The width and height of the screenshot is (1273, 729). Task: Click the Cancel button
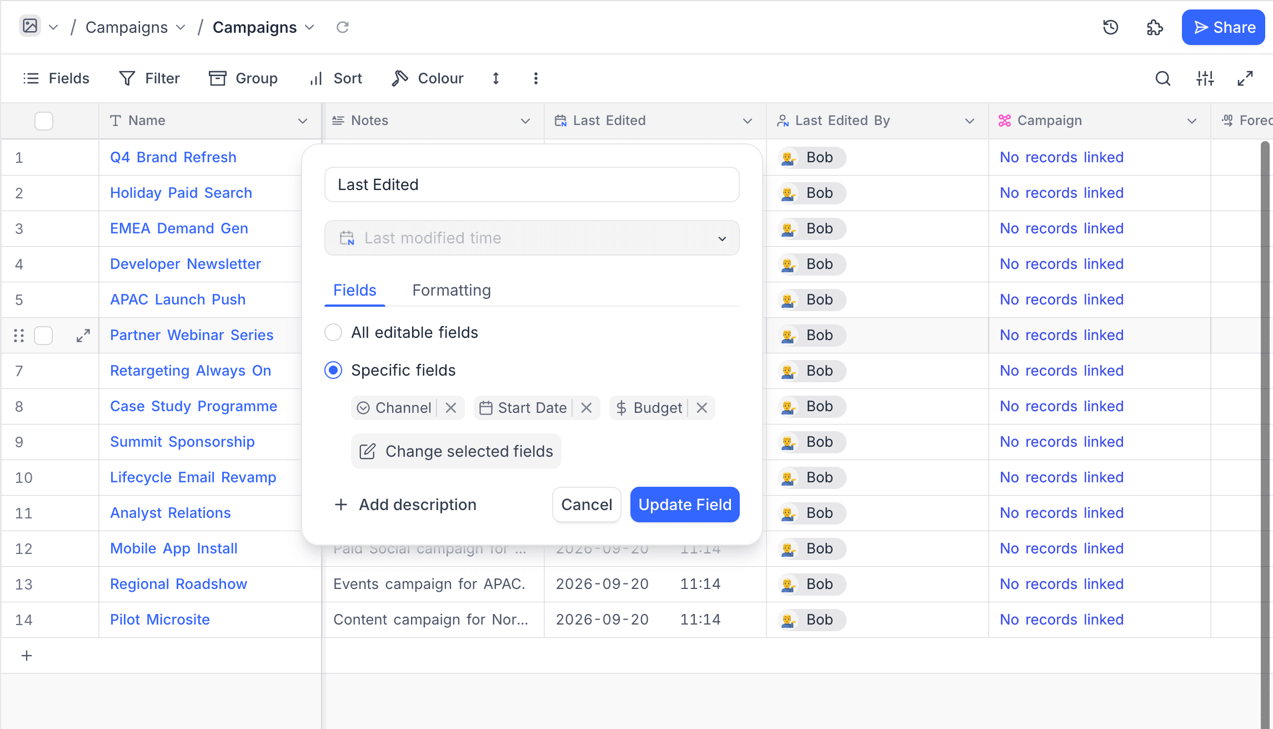[587, 505]
